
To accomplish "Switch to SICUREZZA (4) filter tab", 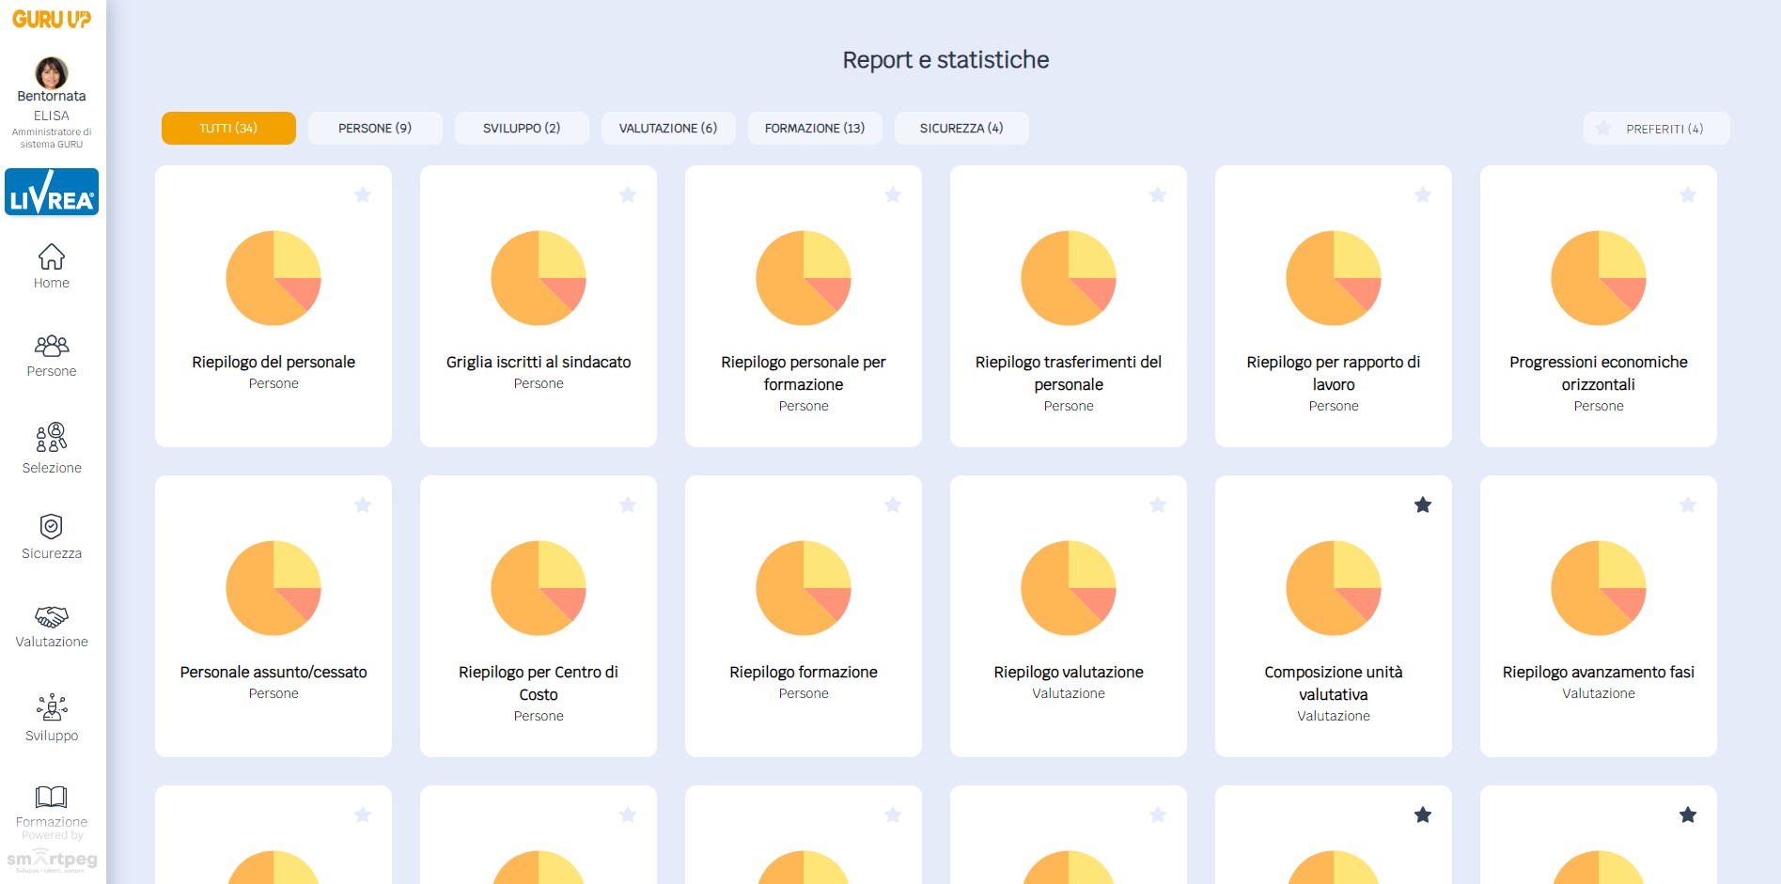I will (x=961, y=128).
